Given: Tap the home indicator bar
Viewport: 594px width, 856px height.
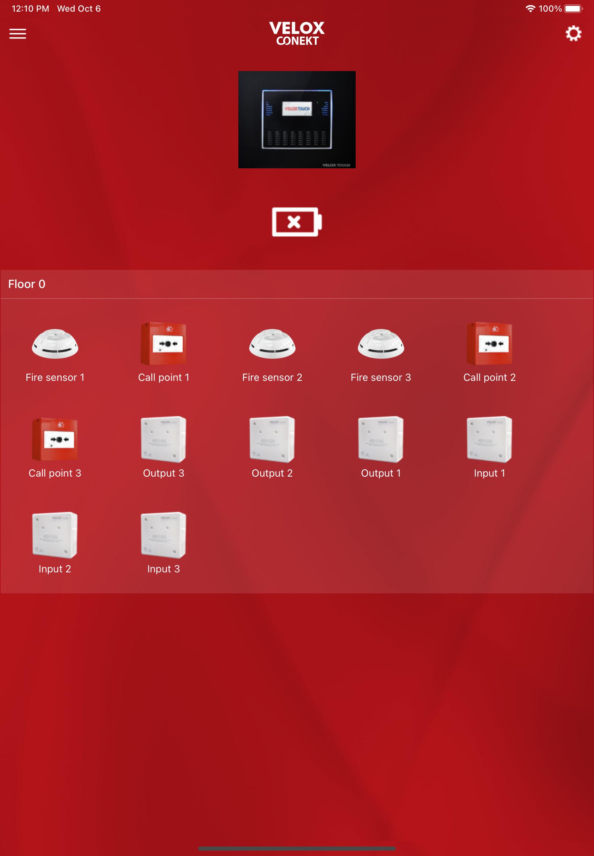Looking at the screenshot, I should 297,848.
